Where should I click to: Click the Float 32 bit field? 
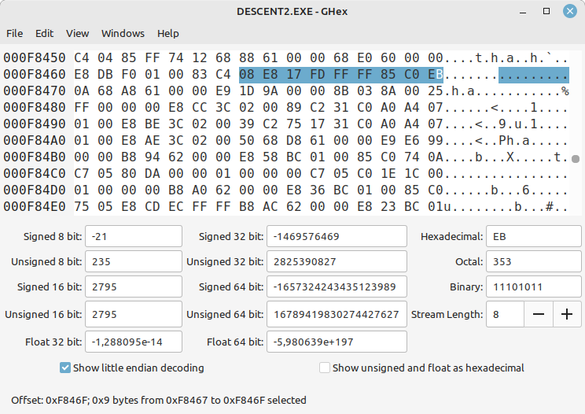tap(134, 342)
